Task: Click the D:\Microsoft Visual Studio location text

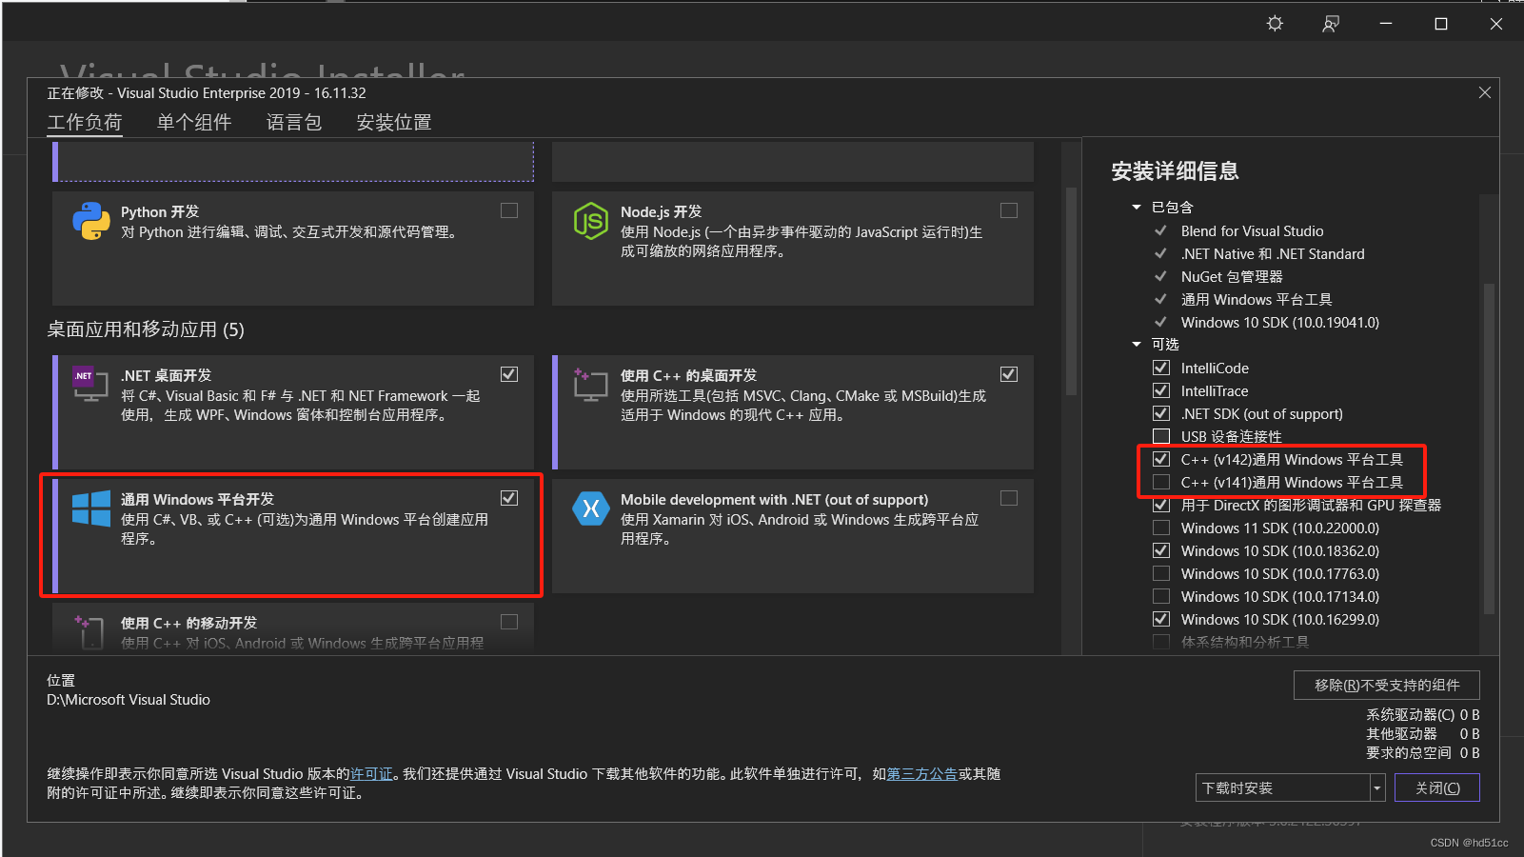Action: [129, 699]
